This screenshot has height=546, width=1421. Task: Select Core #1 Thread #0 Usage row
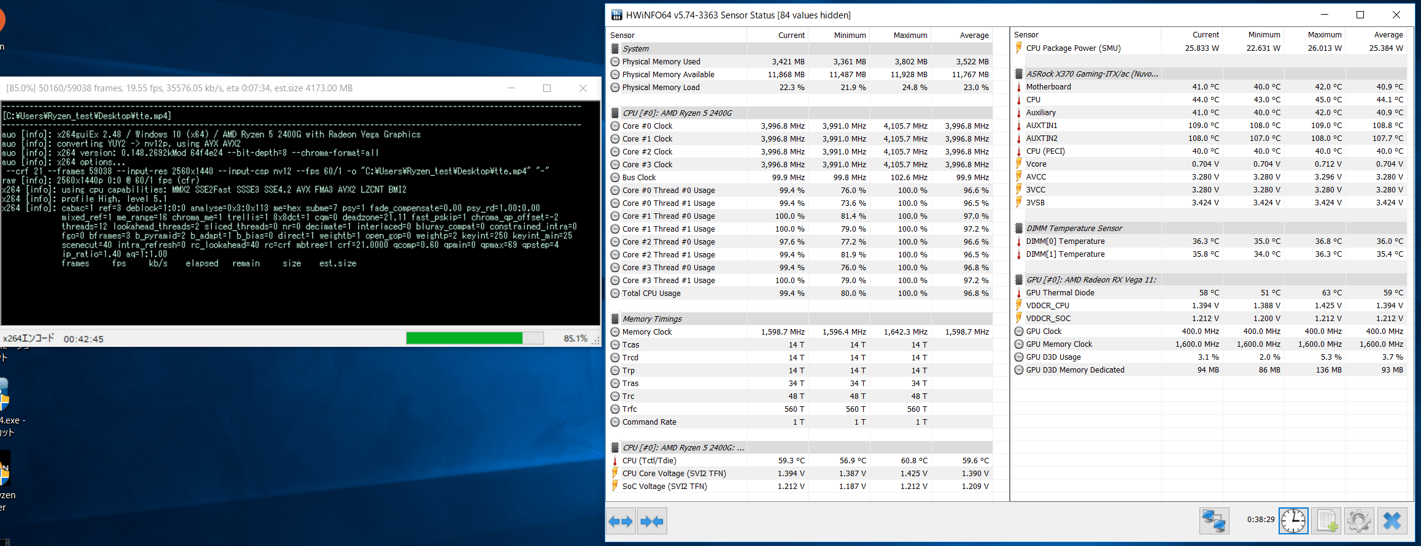point(799,216)
